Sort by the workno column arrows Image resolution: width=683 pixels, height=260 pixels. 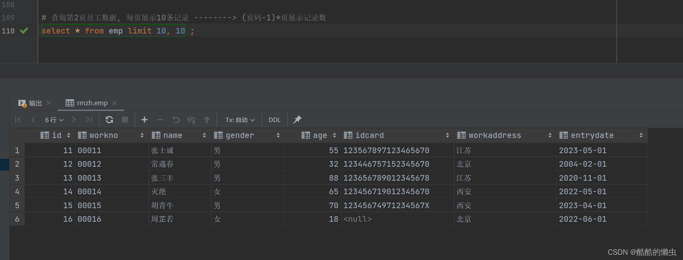(142, 135)
